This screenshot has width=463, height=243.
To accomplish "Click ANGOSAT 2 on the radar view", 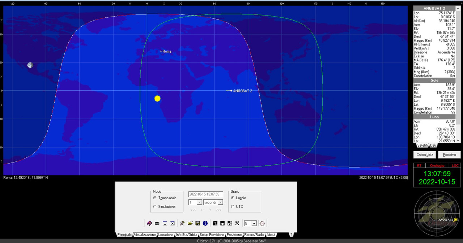I will [456, 220].
